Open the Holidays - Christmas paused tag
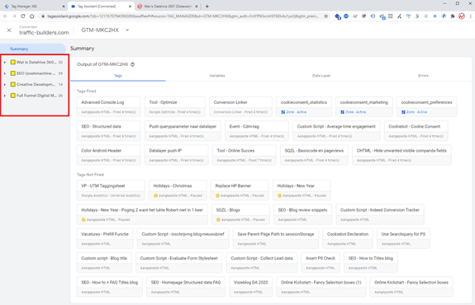The image size is (475, 305). click(x=178, y=190)
